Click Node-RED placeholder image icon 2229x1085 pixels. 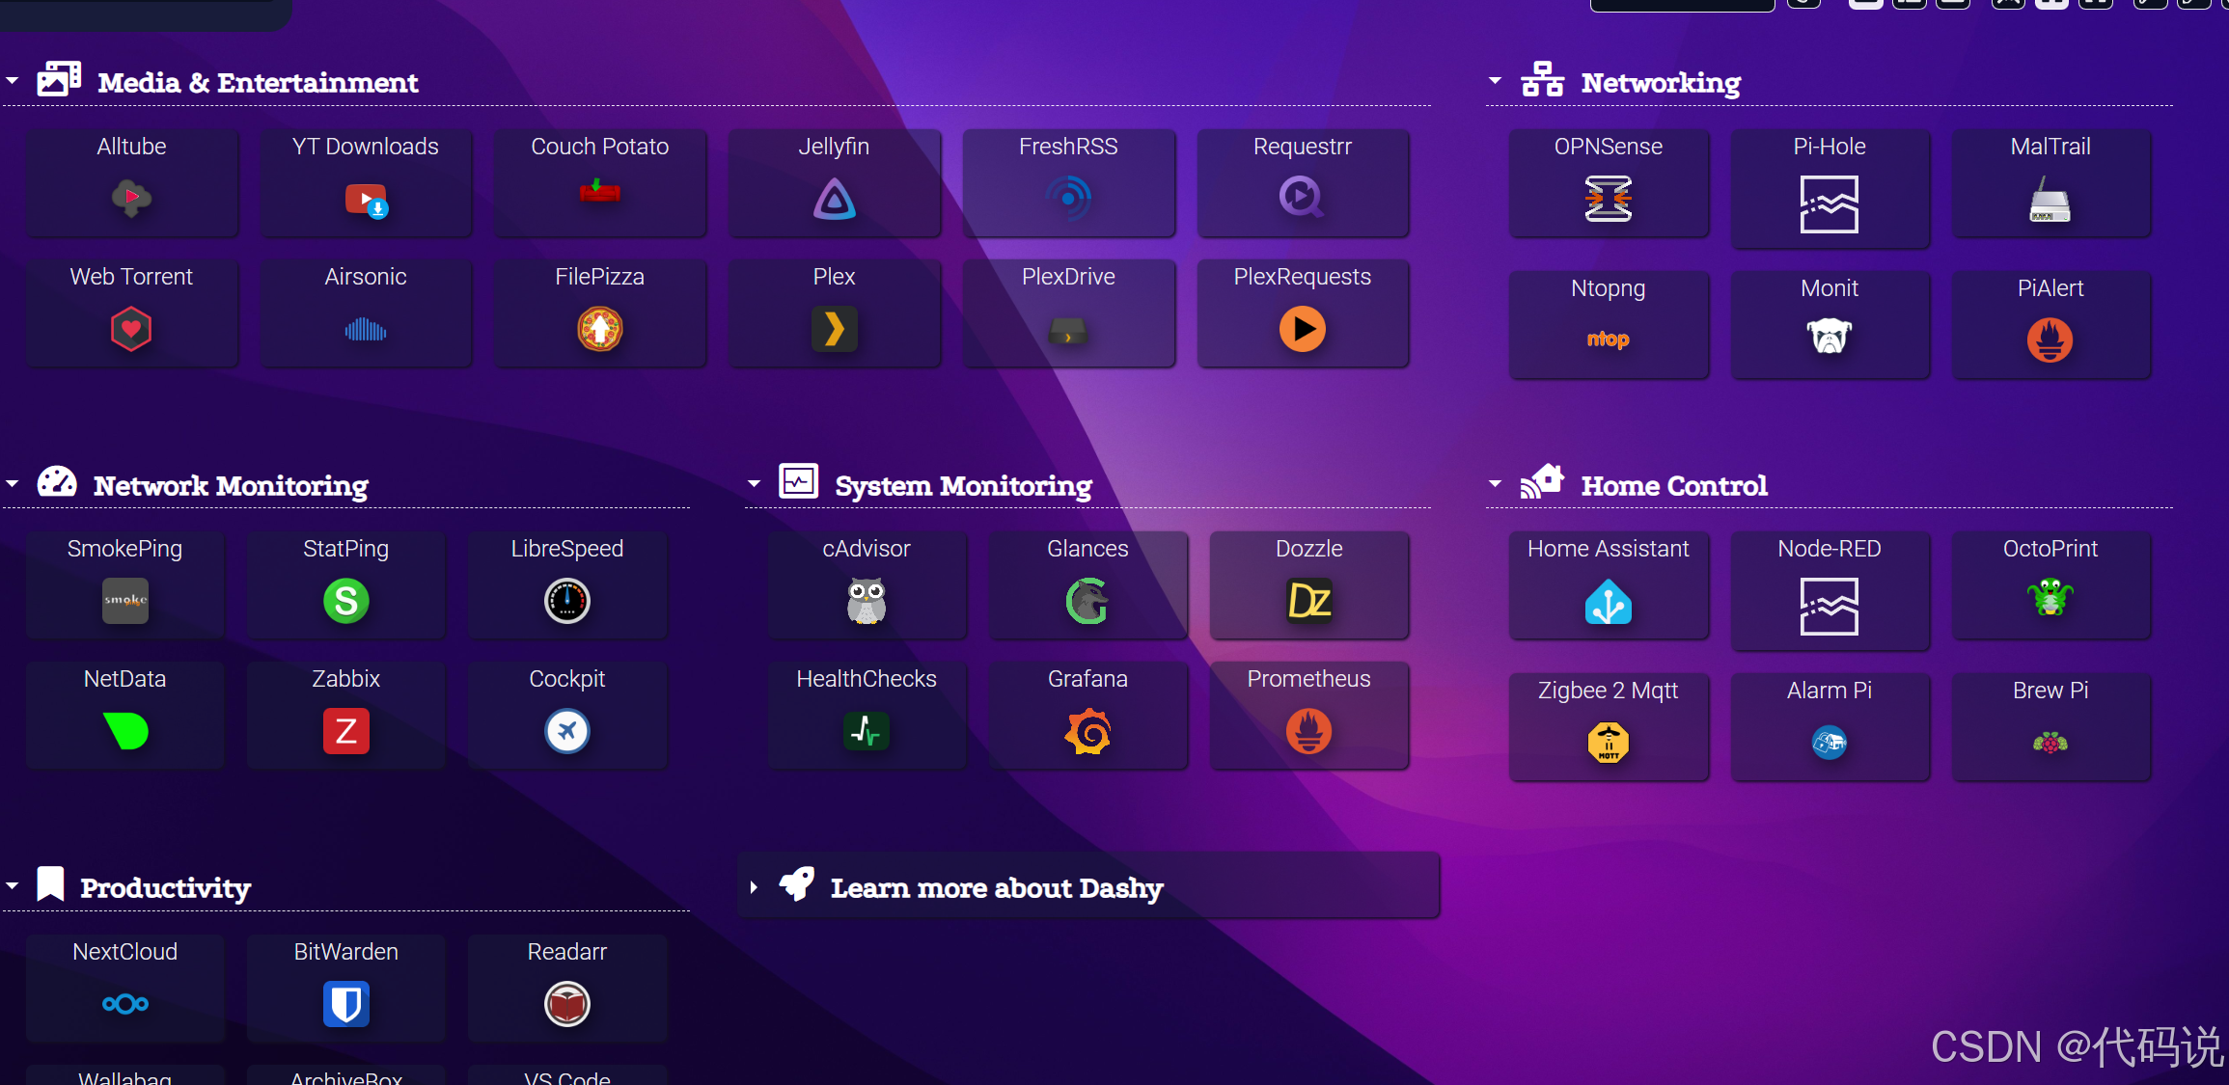tap(1829, 607)
